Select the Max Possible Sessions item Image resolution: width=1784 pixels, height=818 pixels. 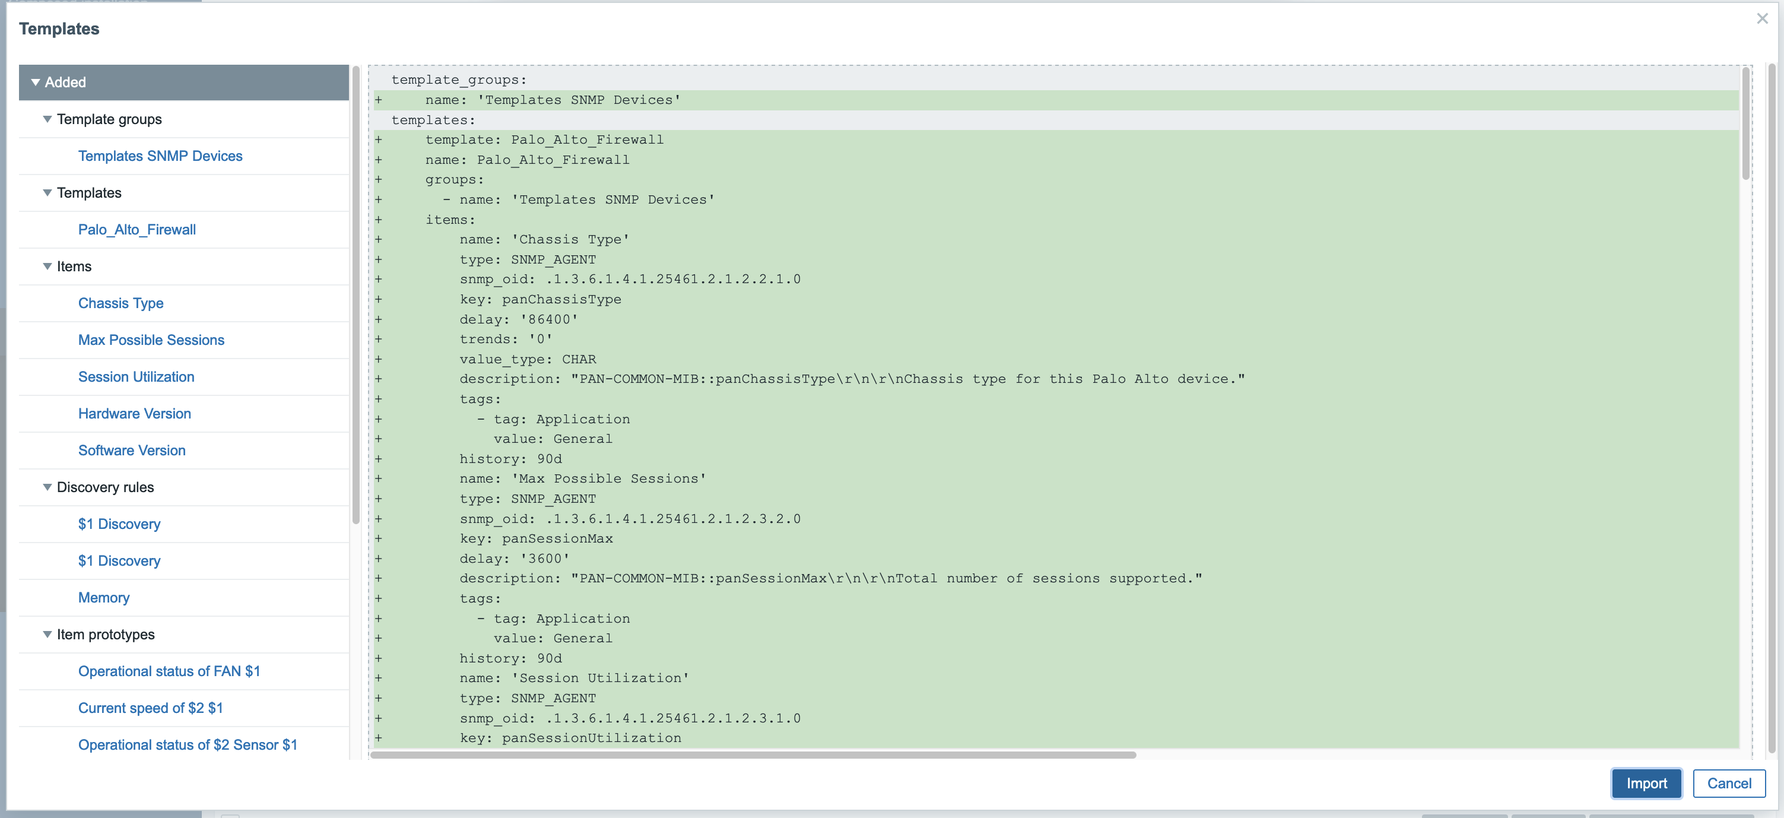[150, 339]
